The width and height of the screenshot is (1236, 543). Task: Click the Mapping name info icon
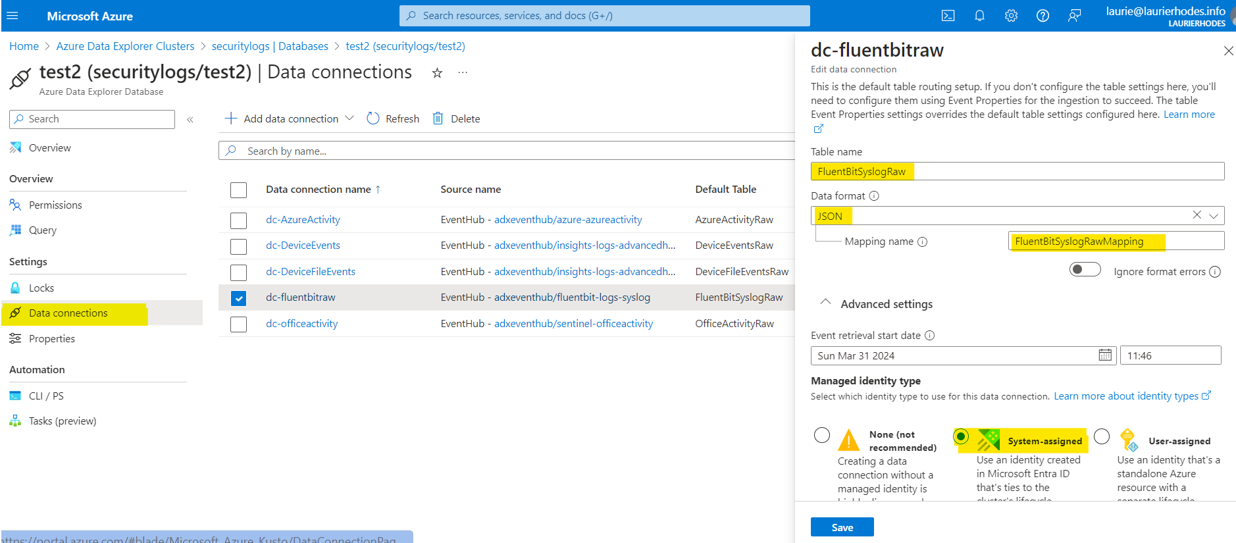point(922,242)
